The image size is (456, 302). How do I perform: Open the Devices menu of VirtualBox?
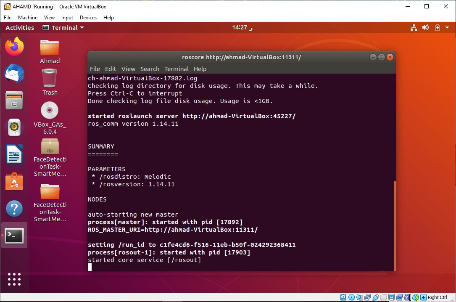click(x=88, y=18)
